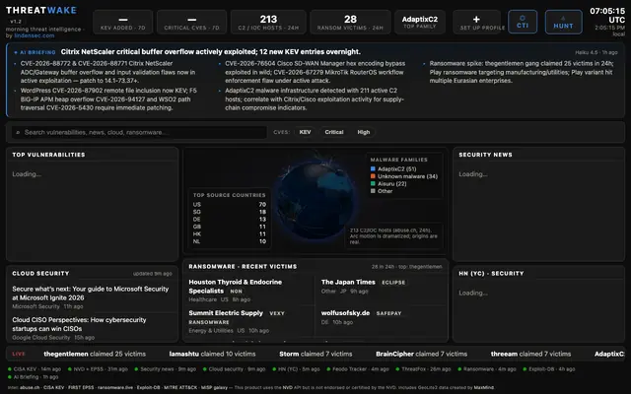The width and height of the screenshot is (631, 394).
Task: Select the US row in Top Source Countries
Action: [230, 204]
